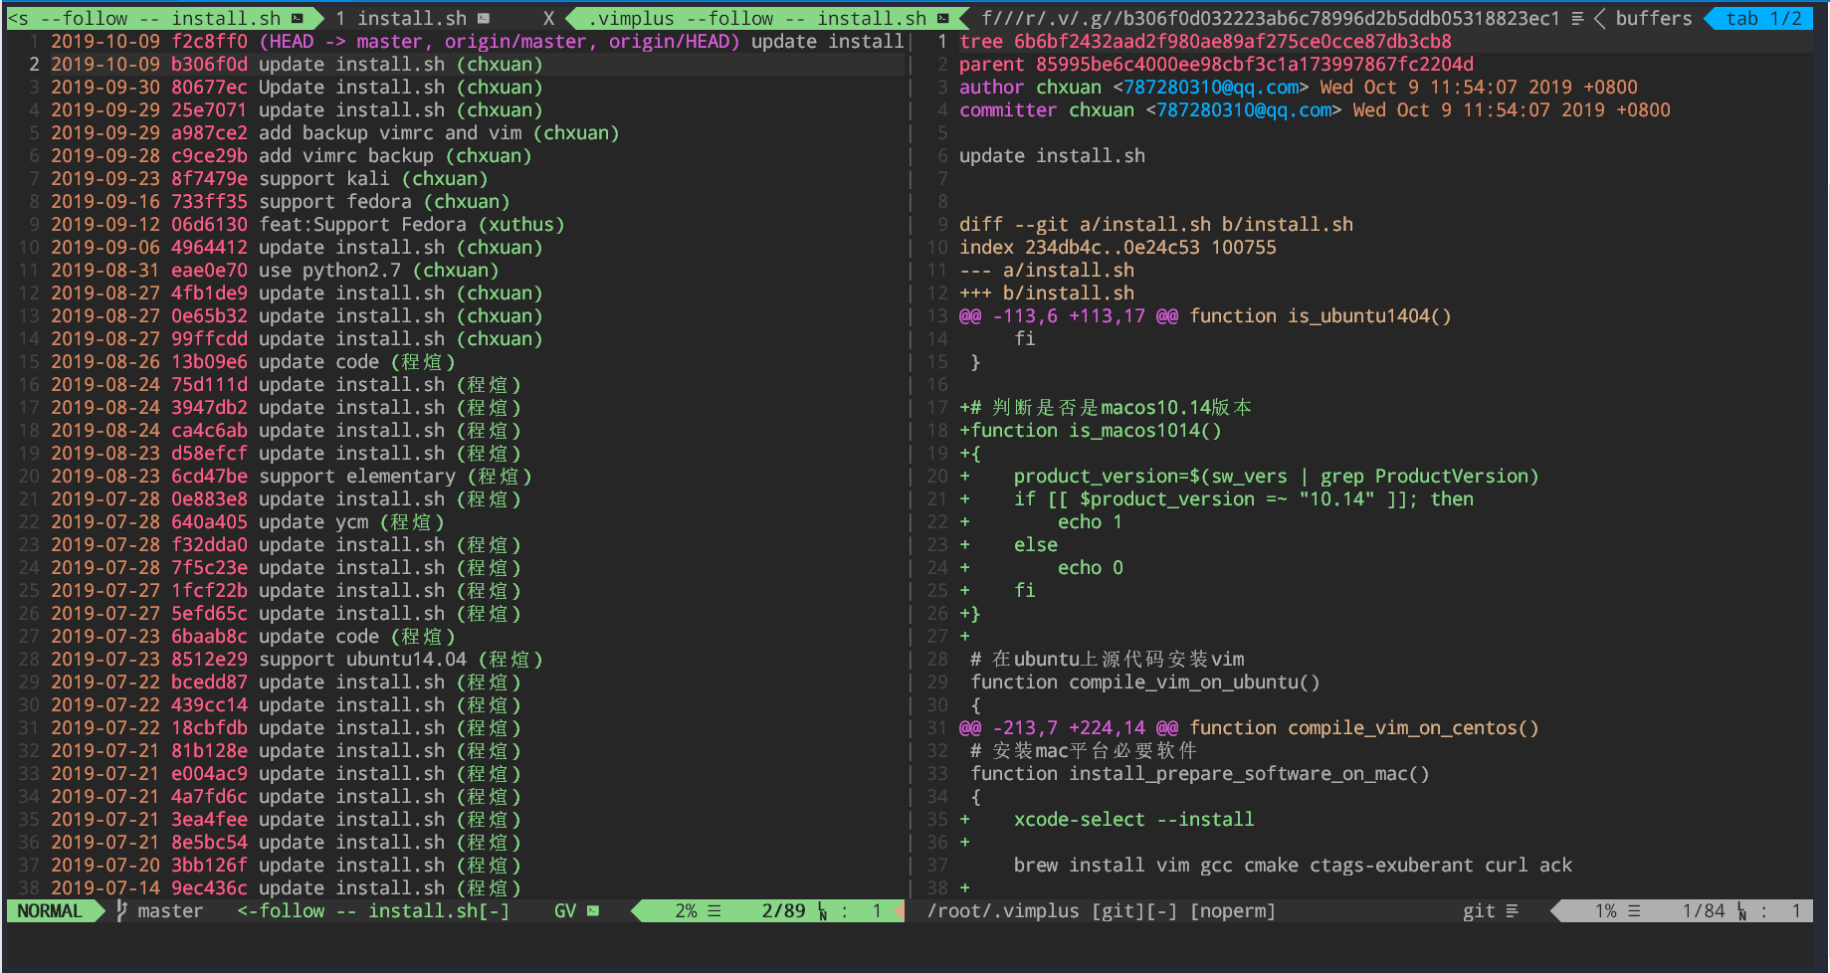This screenshot has height=973, width=1830.
Task: Click the tree hash line in diff pane
Action: pyautogui.click(x=1205, y=42)
